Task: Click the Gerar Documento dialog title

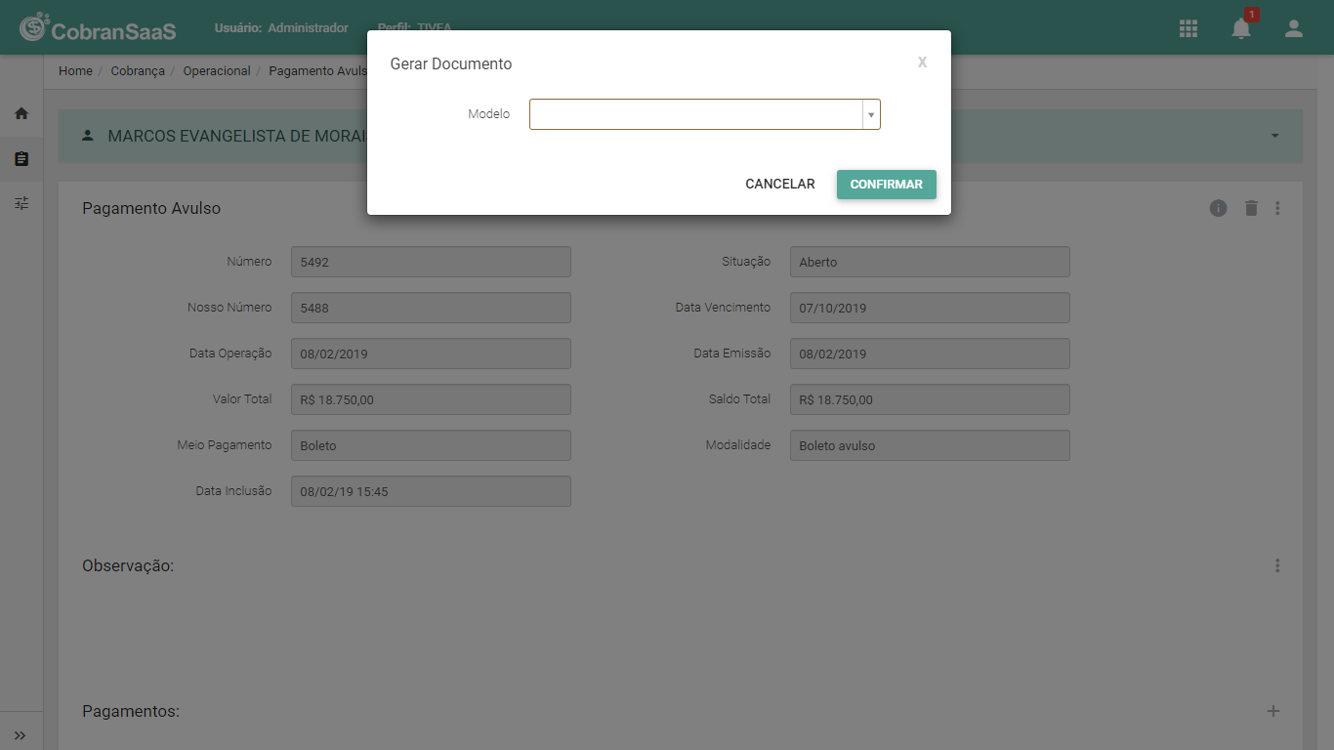Action: 451,63
